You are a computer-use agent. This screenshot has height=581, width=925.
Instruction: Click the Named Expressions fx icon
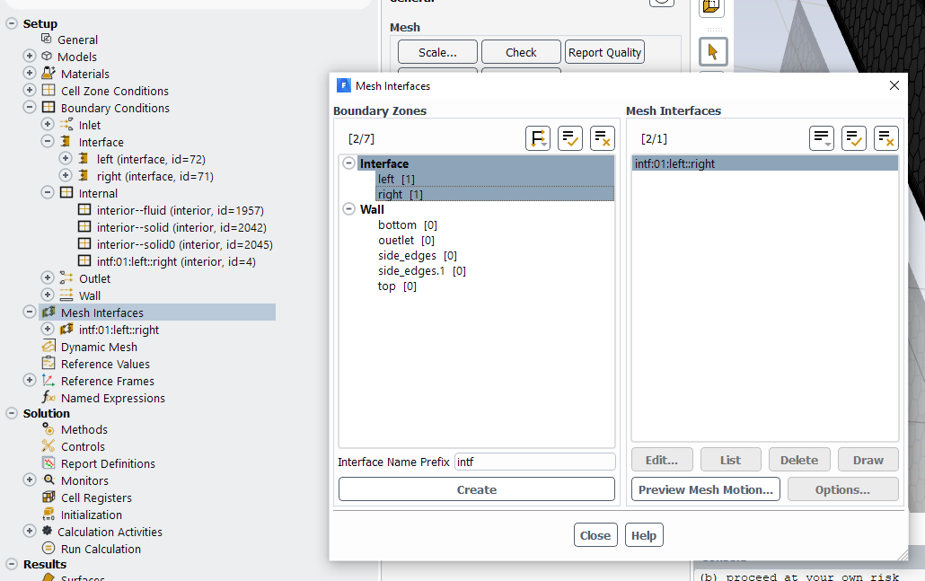pyautogui.click(x=48, y=398)
